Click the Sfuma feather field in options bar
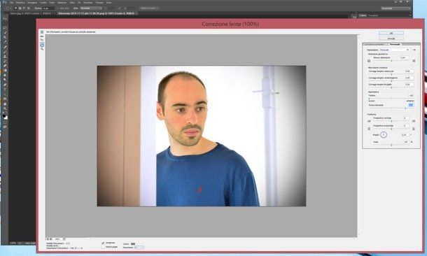 [x=48, y=8]
